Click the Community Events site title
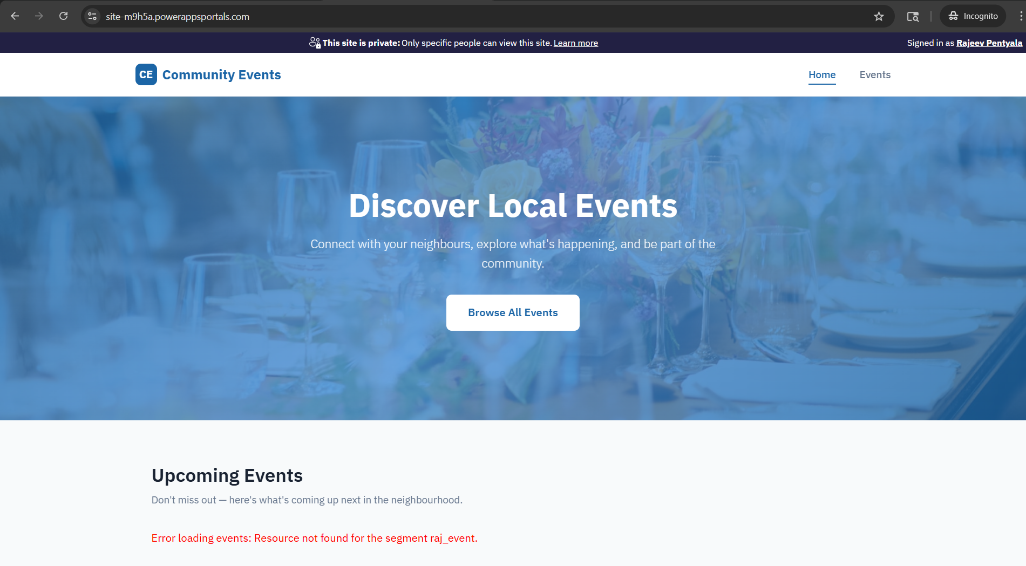The height and width of the screenshot is (566, 1026). click(x=221, y=74)
